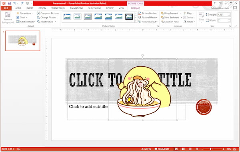Switch to Reading View icon
This screenshot has width=240, height=152.
pyautogui.click(x=190, y=149)
